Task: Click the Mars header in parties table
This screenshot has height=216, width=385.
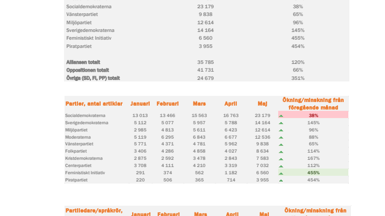Action: pyautogui.click(x=199, y=104)
